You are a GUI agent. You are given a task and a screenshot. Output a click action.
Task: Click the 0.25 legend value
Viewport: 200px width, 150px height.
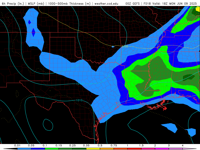tap(72, 145)
